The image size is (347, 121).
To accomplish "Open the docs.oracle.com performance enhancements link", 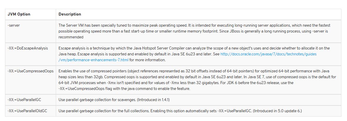I will click(x=269, y=54).
